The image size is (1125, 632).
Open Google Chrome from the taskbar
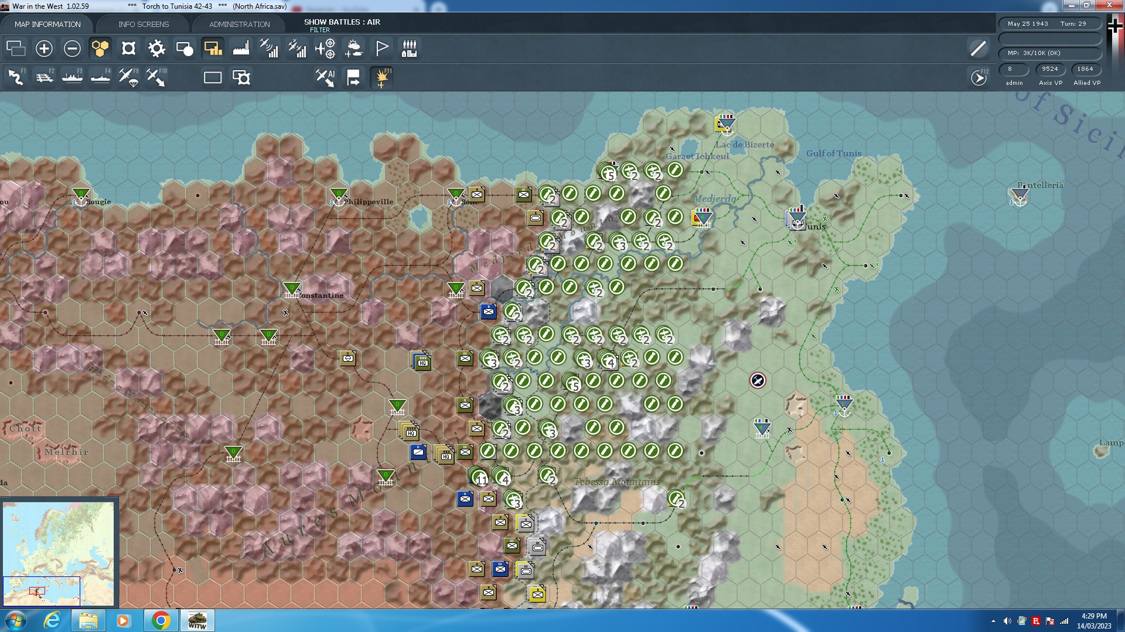(x=160, y=620)
